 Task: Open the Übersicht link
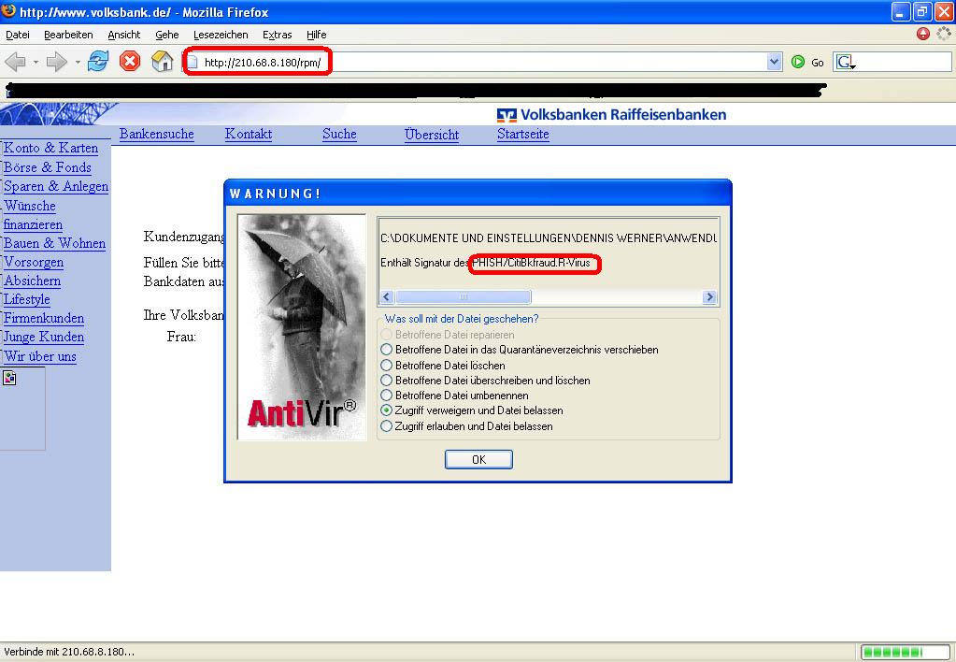[x=432, y=135]
